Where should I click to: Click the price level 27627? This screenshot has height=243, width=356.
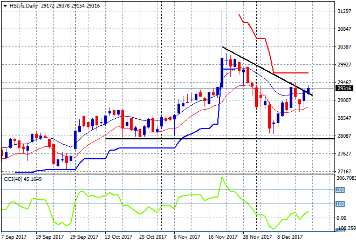[x=345, y=154]
